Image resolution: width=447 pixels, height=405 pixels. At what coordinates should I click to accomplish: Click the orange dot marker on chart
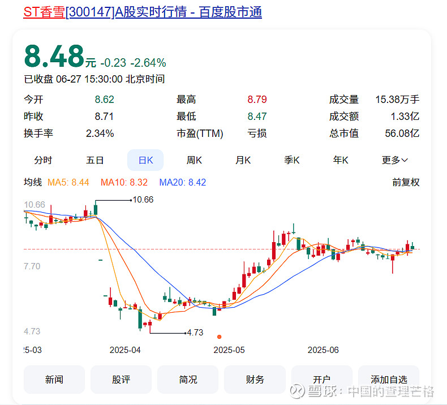pos(219,337)
